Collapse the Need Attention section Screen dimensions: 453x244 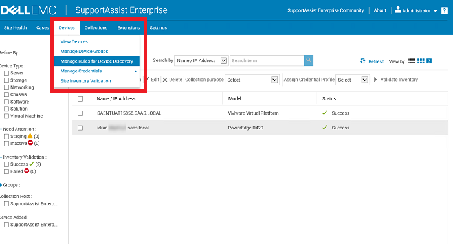point(1,129)
